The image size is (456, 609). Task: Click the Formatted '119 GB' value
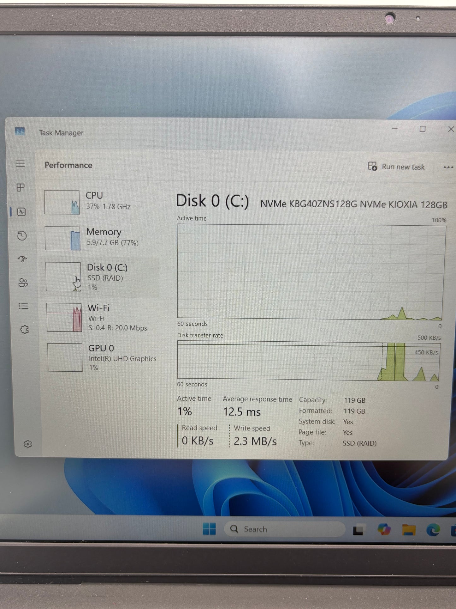coord(354,411)
